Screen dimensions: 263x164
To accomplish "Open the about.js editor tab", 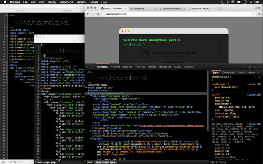I will pyautogui.click(x=67, y=10).
